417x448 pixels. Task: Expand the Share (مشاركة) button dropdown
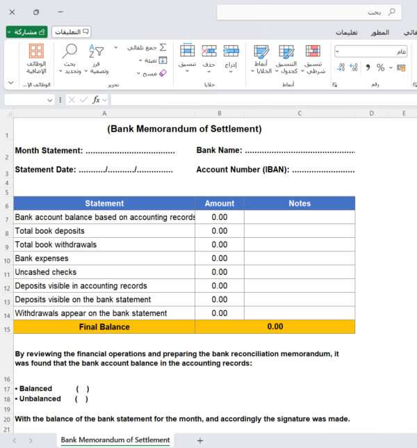click(x=11, y=32)
